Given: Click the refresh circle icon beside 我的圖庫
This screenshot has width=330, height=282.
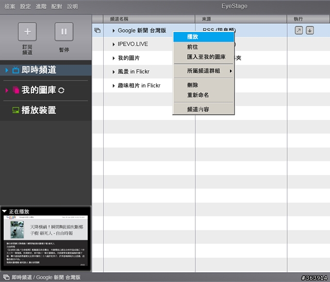Looking at the screenshot, I should (61, 91).
